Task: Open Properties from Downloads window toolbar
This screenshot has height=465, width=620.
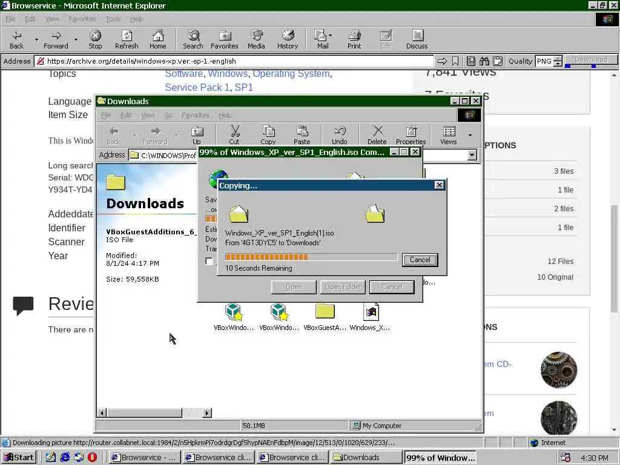Action: tap(411, 135)
